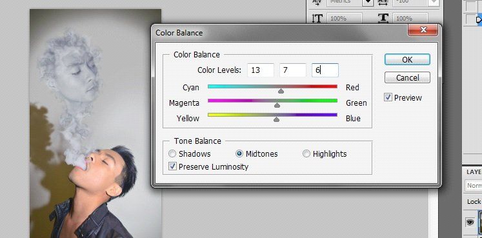Choose the Midtones radio button
Viewport: 482px width, 238px height.
point(239,154)
